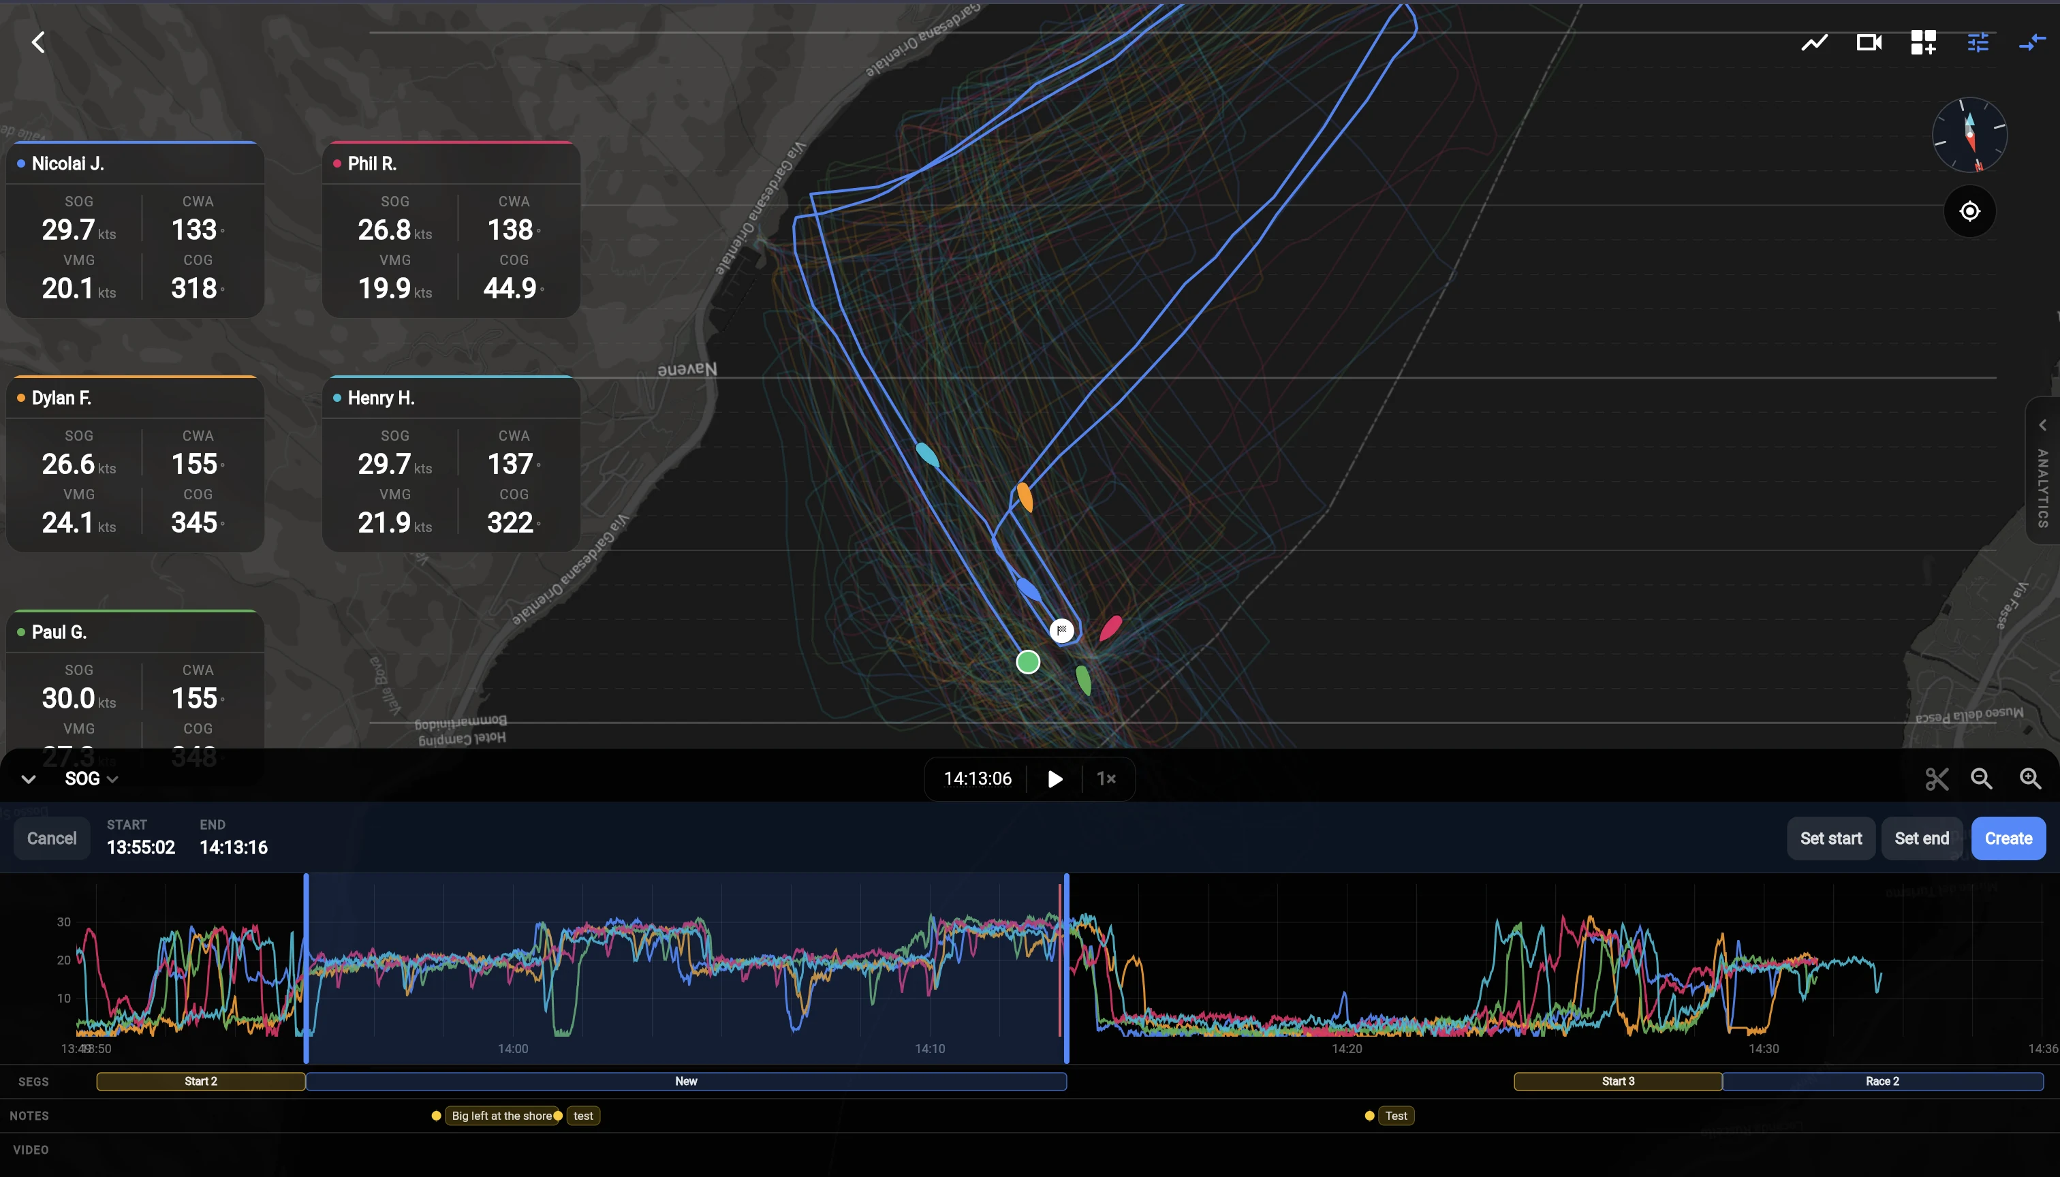Open the capitalized 'Test' note

pyautogui.click(x=1395, y=1116)
